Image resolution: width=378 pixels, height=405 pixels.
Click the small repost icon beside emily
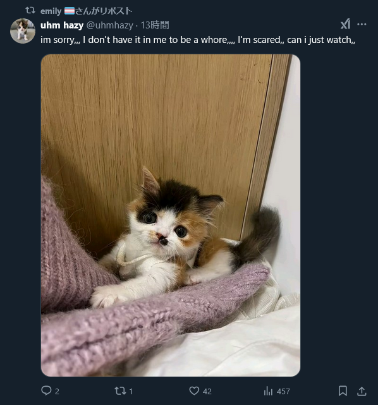click(30, 11)
